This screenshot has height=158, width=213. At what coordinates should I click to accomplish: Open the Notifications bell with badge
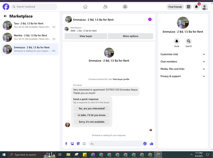196,7
